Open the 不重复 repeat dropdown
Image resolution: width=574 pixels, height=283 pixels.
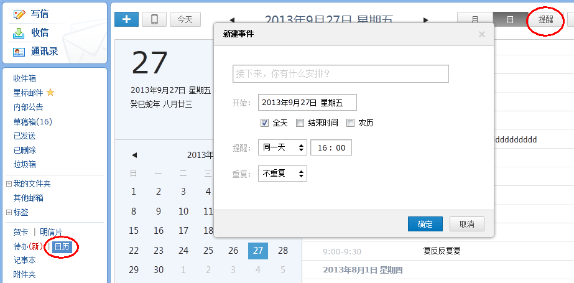(282, 174)
